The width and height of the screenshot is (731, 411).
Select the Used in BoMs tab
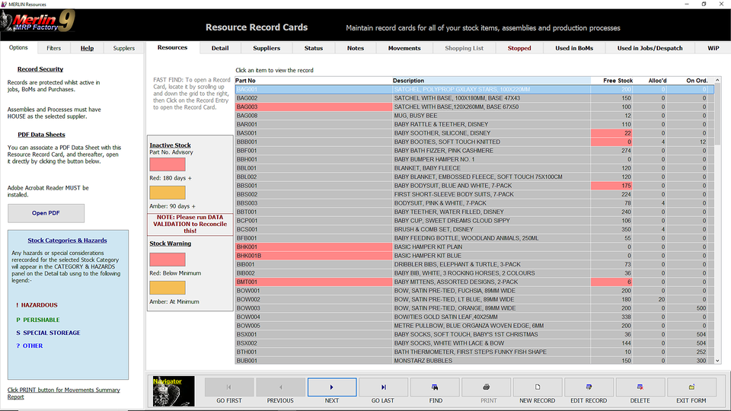pos(574,48)
